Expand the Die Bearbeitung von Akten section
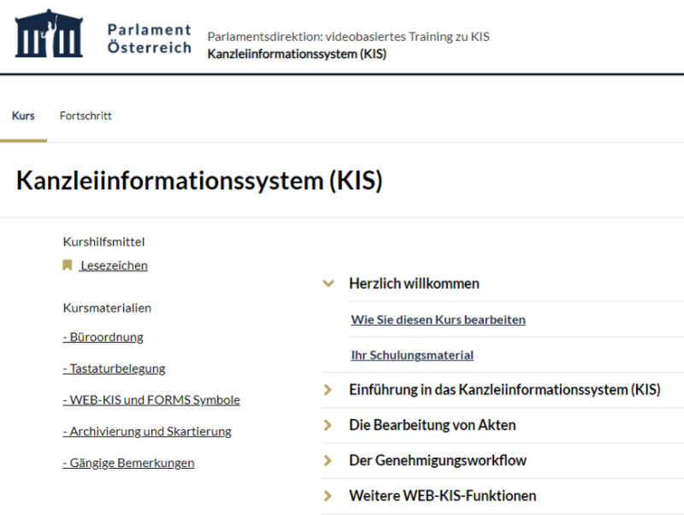This screenshot has width=684, height=515. [x=327, y=424]
